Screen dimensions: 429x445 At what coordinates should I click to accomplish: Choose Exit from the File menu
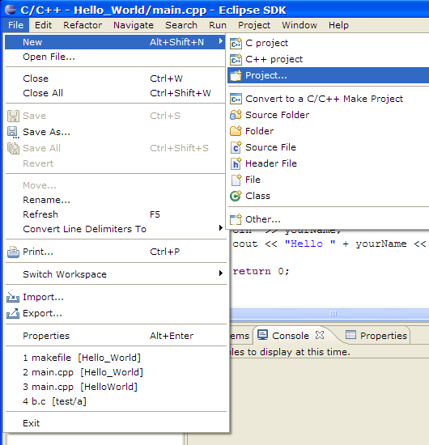pos(115,423)
